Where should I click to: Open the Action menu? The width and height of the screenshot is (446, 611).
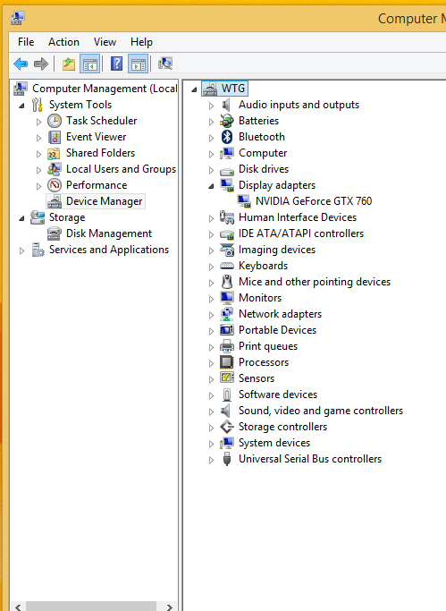point(63,42)
